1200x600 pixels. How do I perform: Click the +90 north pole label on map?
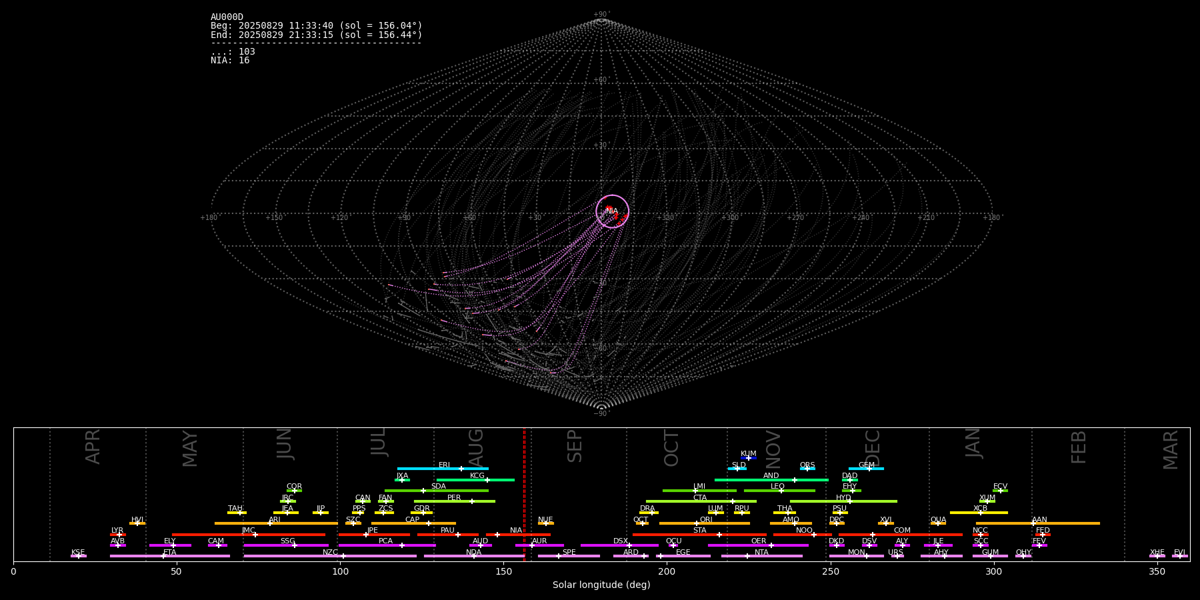[x=601, y=15]
